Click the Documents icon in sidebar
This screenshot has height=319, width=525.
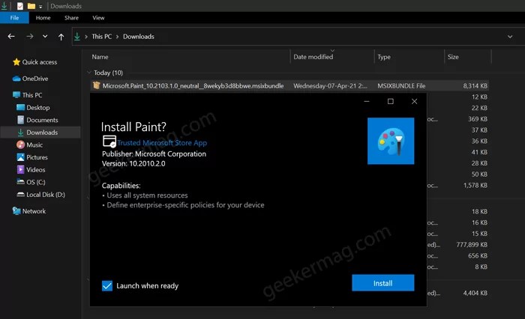[x=20, y=120]
